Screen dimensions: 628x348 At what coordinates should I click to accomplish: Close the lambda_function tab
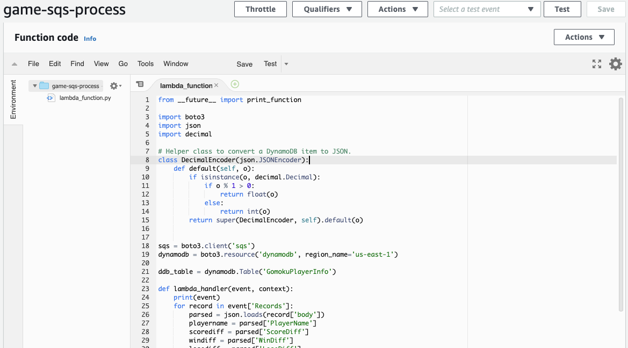coord(216,85)
